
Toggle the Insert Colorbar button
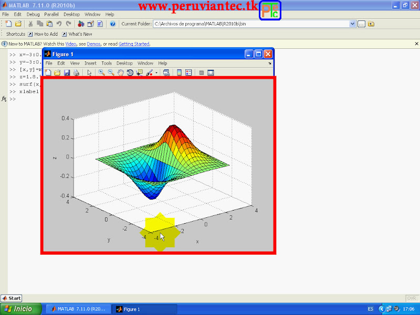tap(179, 72)
